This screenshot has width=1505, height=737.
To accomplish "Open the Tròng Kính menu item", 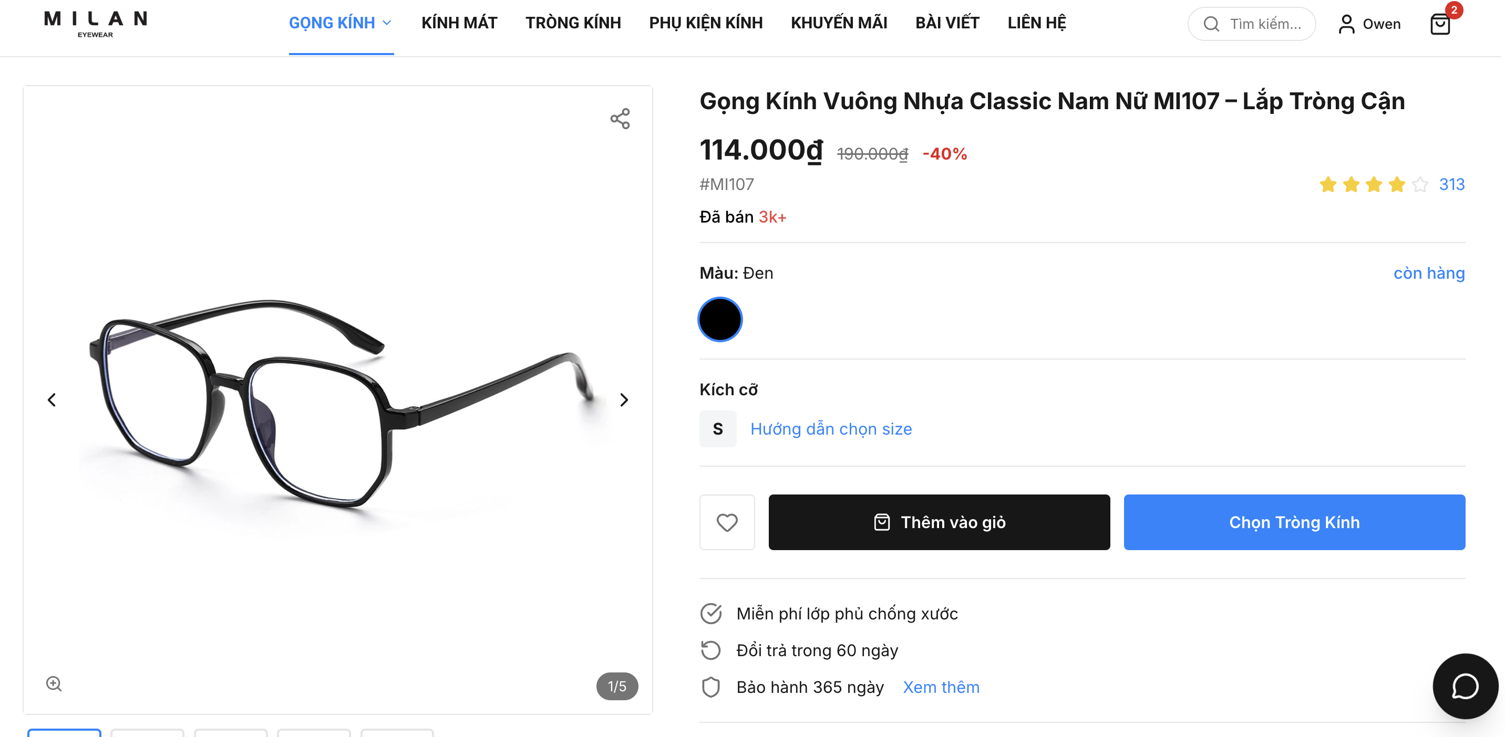I will coord(573,23).
